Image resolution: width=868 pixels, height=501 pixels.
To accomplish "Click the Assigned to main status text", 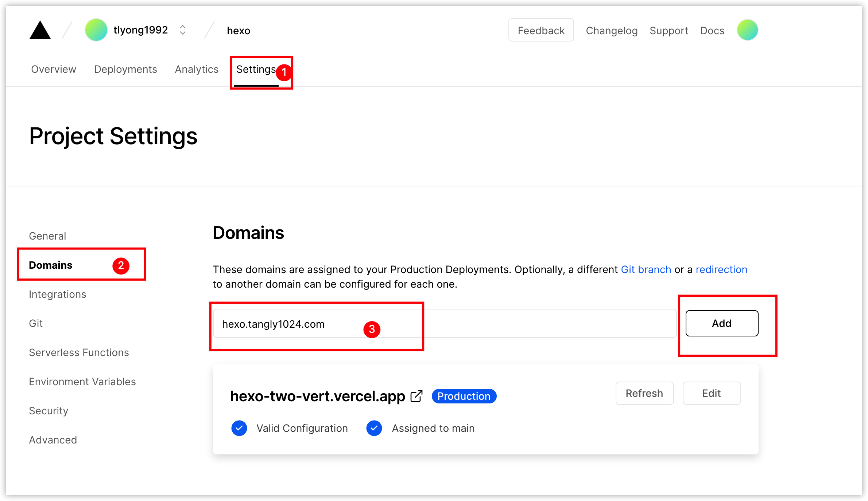I will [x=433, y=428].
